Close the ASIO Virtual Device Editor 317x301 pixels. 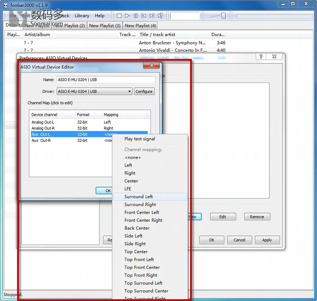(x=151, y=65)
